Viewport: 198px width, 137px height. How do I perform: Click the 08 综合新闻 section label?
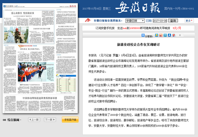click(12, 120)
